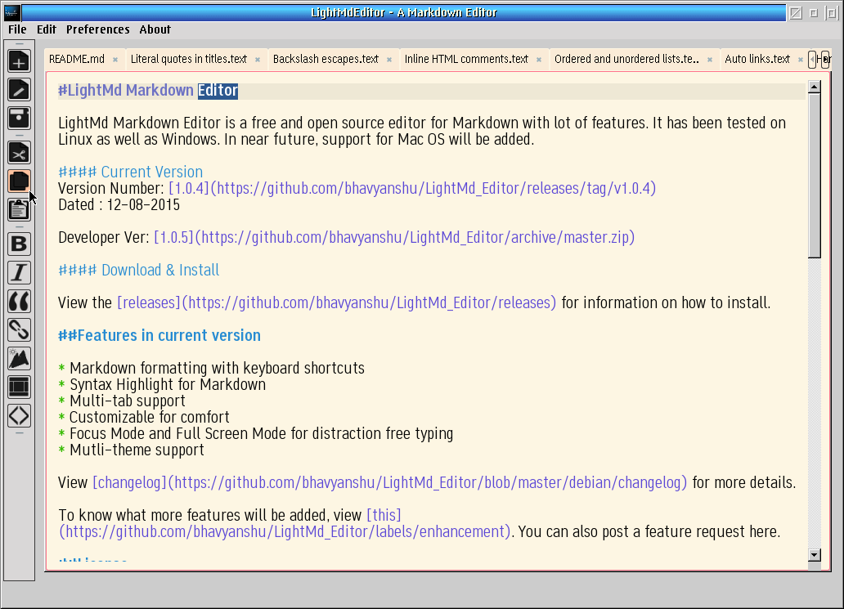Click the scrollbar down arrow

point(814,555)
